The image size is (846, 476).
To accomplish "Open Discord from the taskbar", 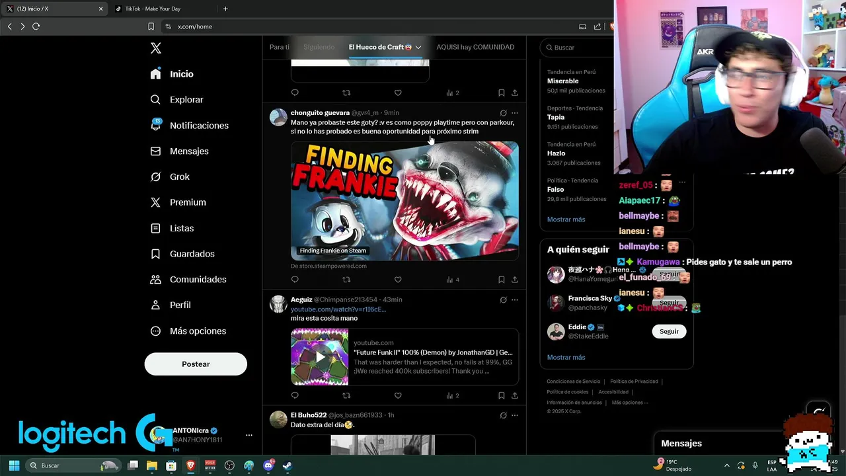I will point(268,465).
